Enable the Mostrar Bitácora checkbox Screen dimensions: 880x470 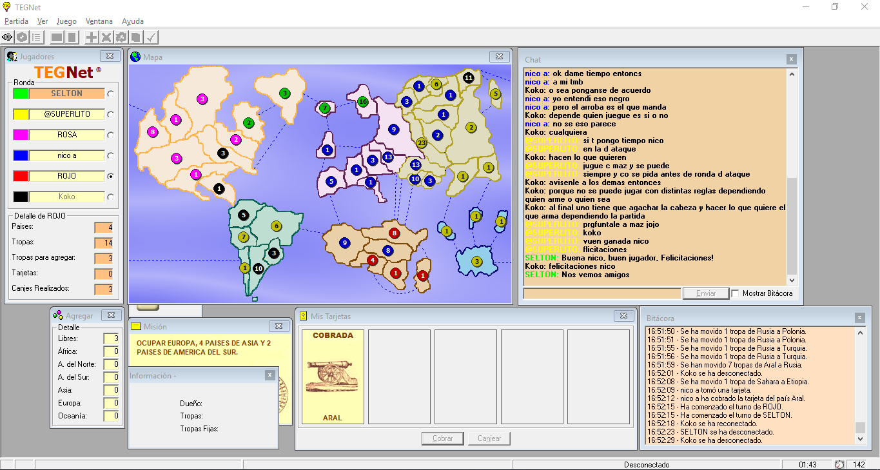point(735,293)
